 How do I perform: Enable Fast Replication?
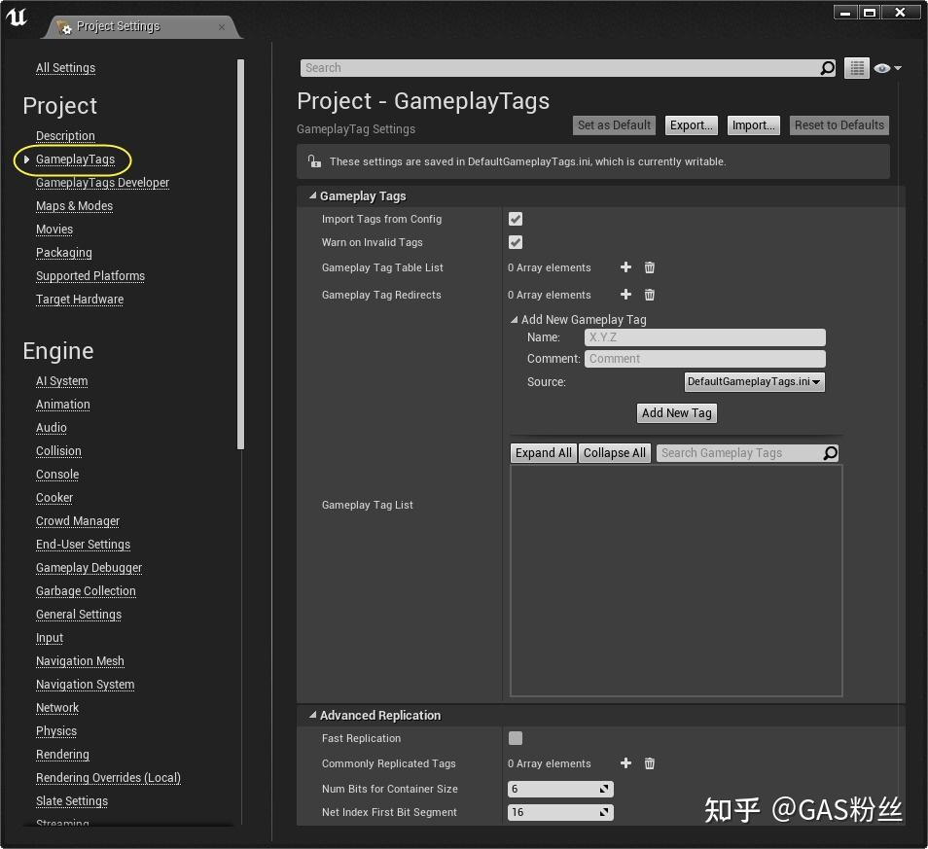click(515, 738)
